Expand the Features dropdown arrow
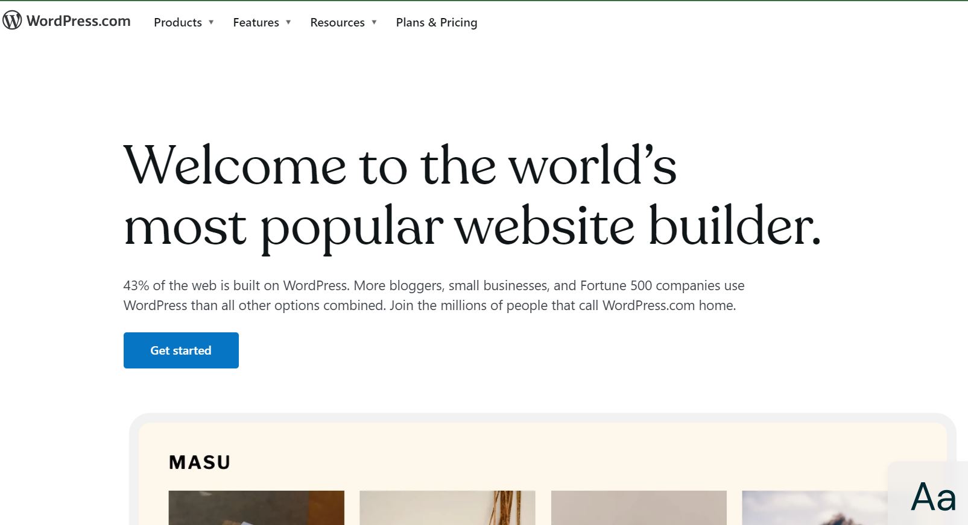This screenshot has height=525, width=968. (288, 22)
